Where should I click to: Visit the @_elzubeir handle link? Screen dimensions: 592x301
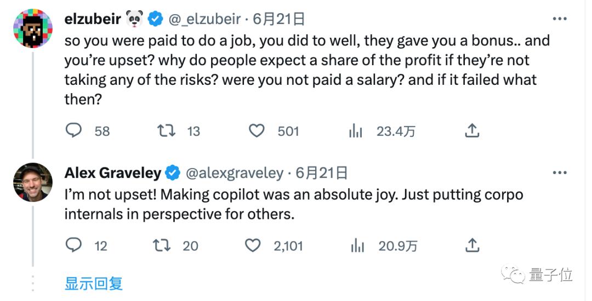[x=204, y=19]
